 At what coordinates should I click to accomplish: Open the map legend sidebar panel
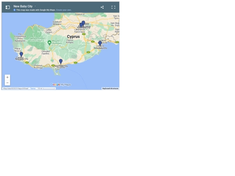8,7
